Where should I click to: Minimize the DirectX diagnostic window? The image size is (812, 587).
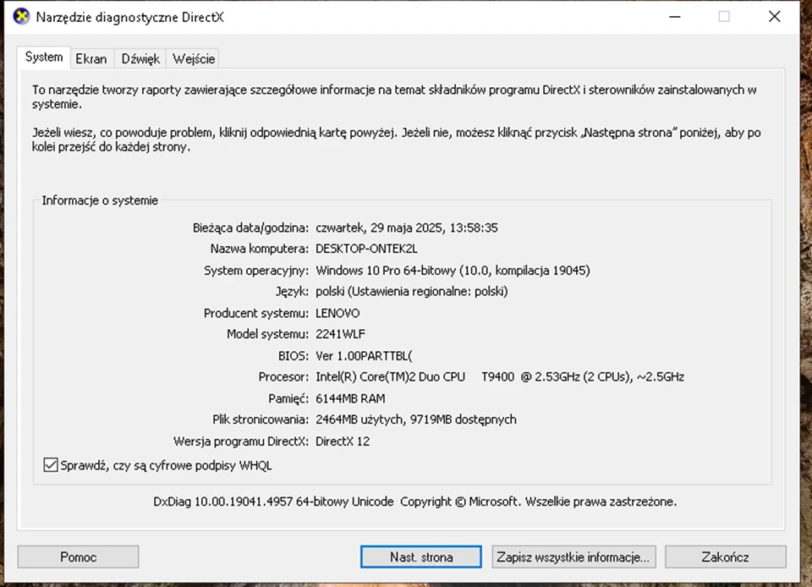[675, 17]
